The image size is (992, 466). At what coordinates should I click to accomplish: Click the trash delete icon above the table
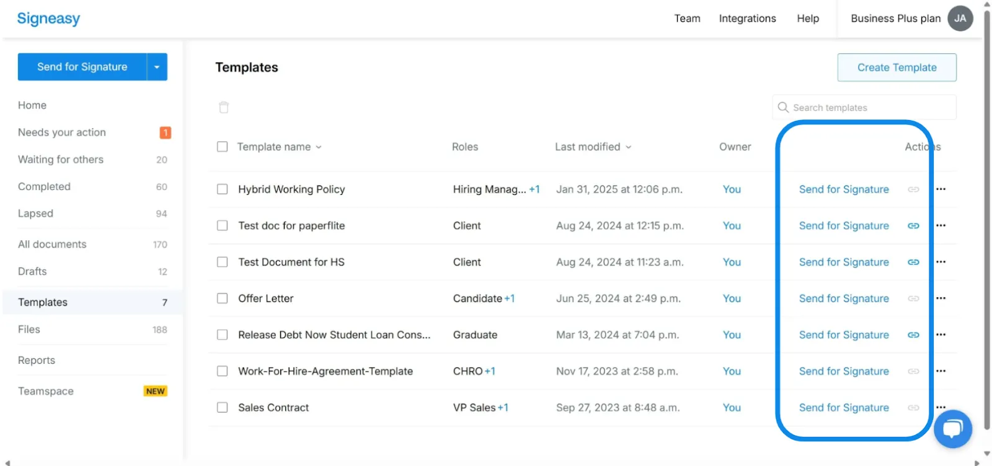point(224,108)
